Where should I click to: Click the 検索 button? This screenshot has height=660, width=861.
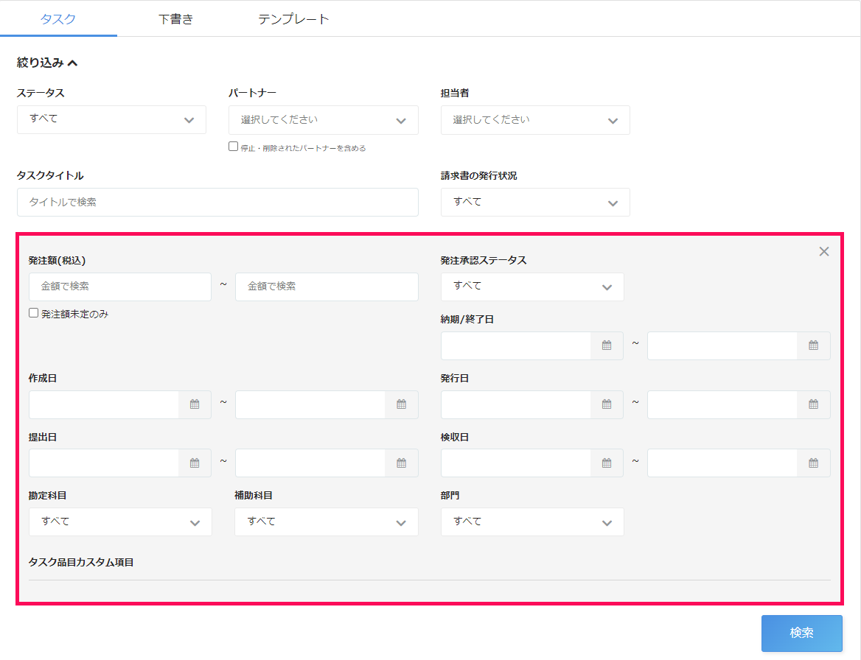(801, 633)
